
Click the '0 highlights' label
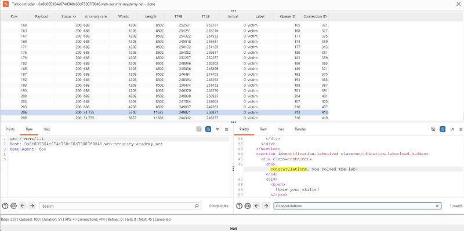pyautogui.click(x=219, y=206)
